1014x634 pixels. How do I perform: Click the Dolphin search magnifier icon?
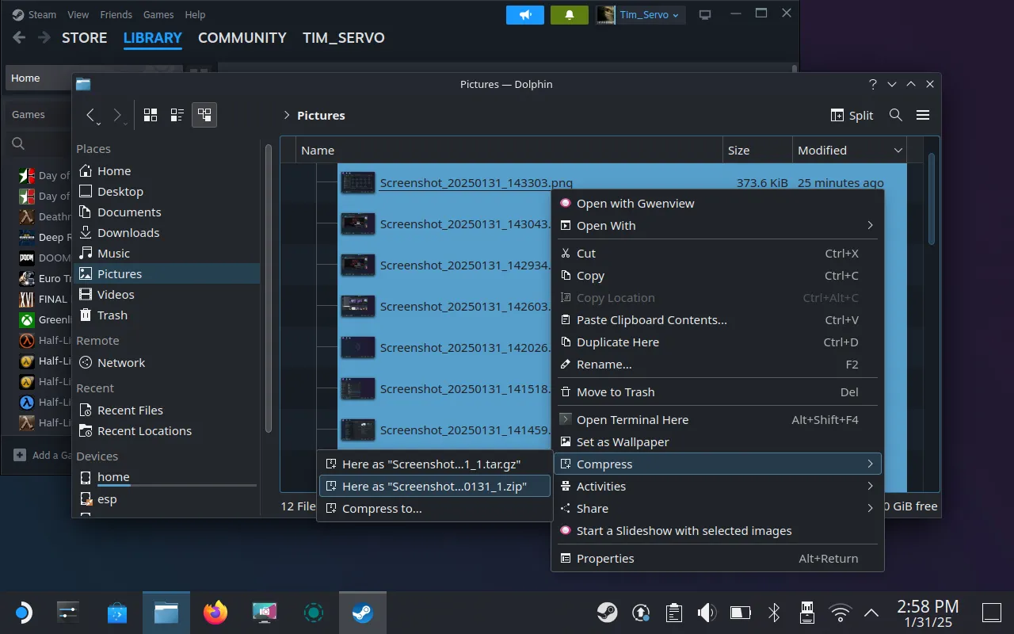point(895,115)
